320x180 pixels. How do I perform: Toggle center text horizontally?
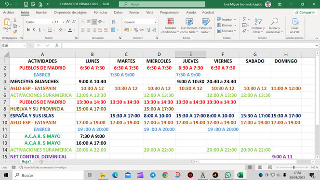pos(89,30)
